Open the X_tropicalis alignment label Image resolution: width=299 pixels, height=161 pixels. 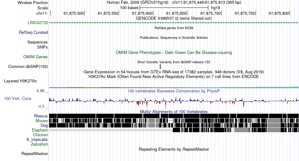[37, 140]
